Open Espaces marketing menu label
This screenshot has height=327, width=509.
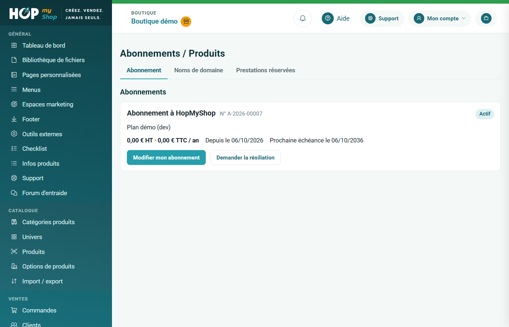[x=48, y=104]
